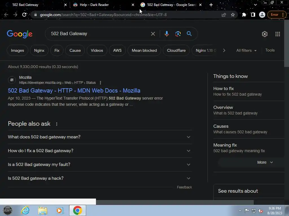
Task: Start voice search with microphone
Action: [167, 34]
